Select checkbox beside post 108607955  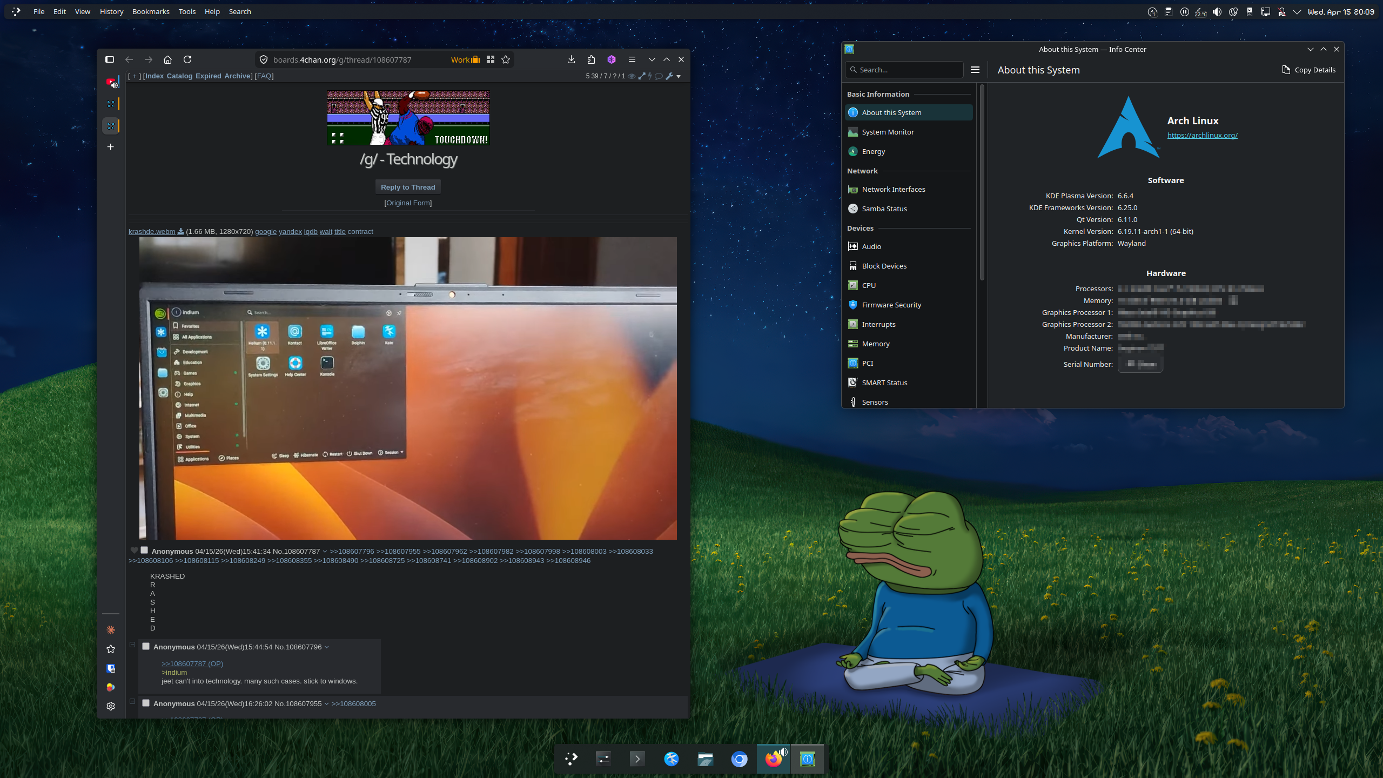pos(146,703)
